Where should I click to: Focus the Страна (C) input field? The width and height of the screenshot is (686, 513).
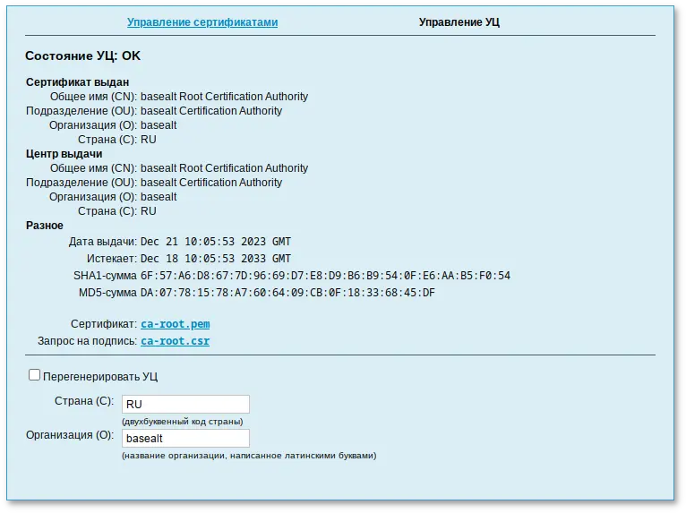pos(185,404)
